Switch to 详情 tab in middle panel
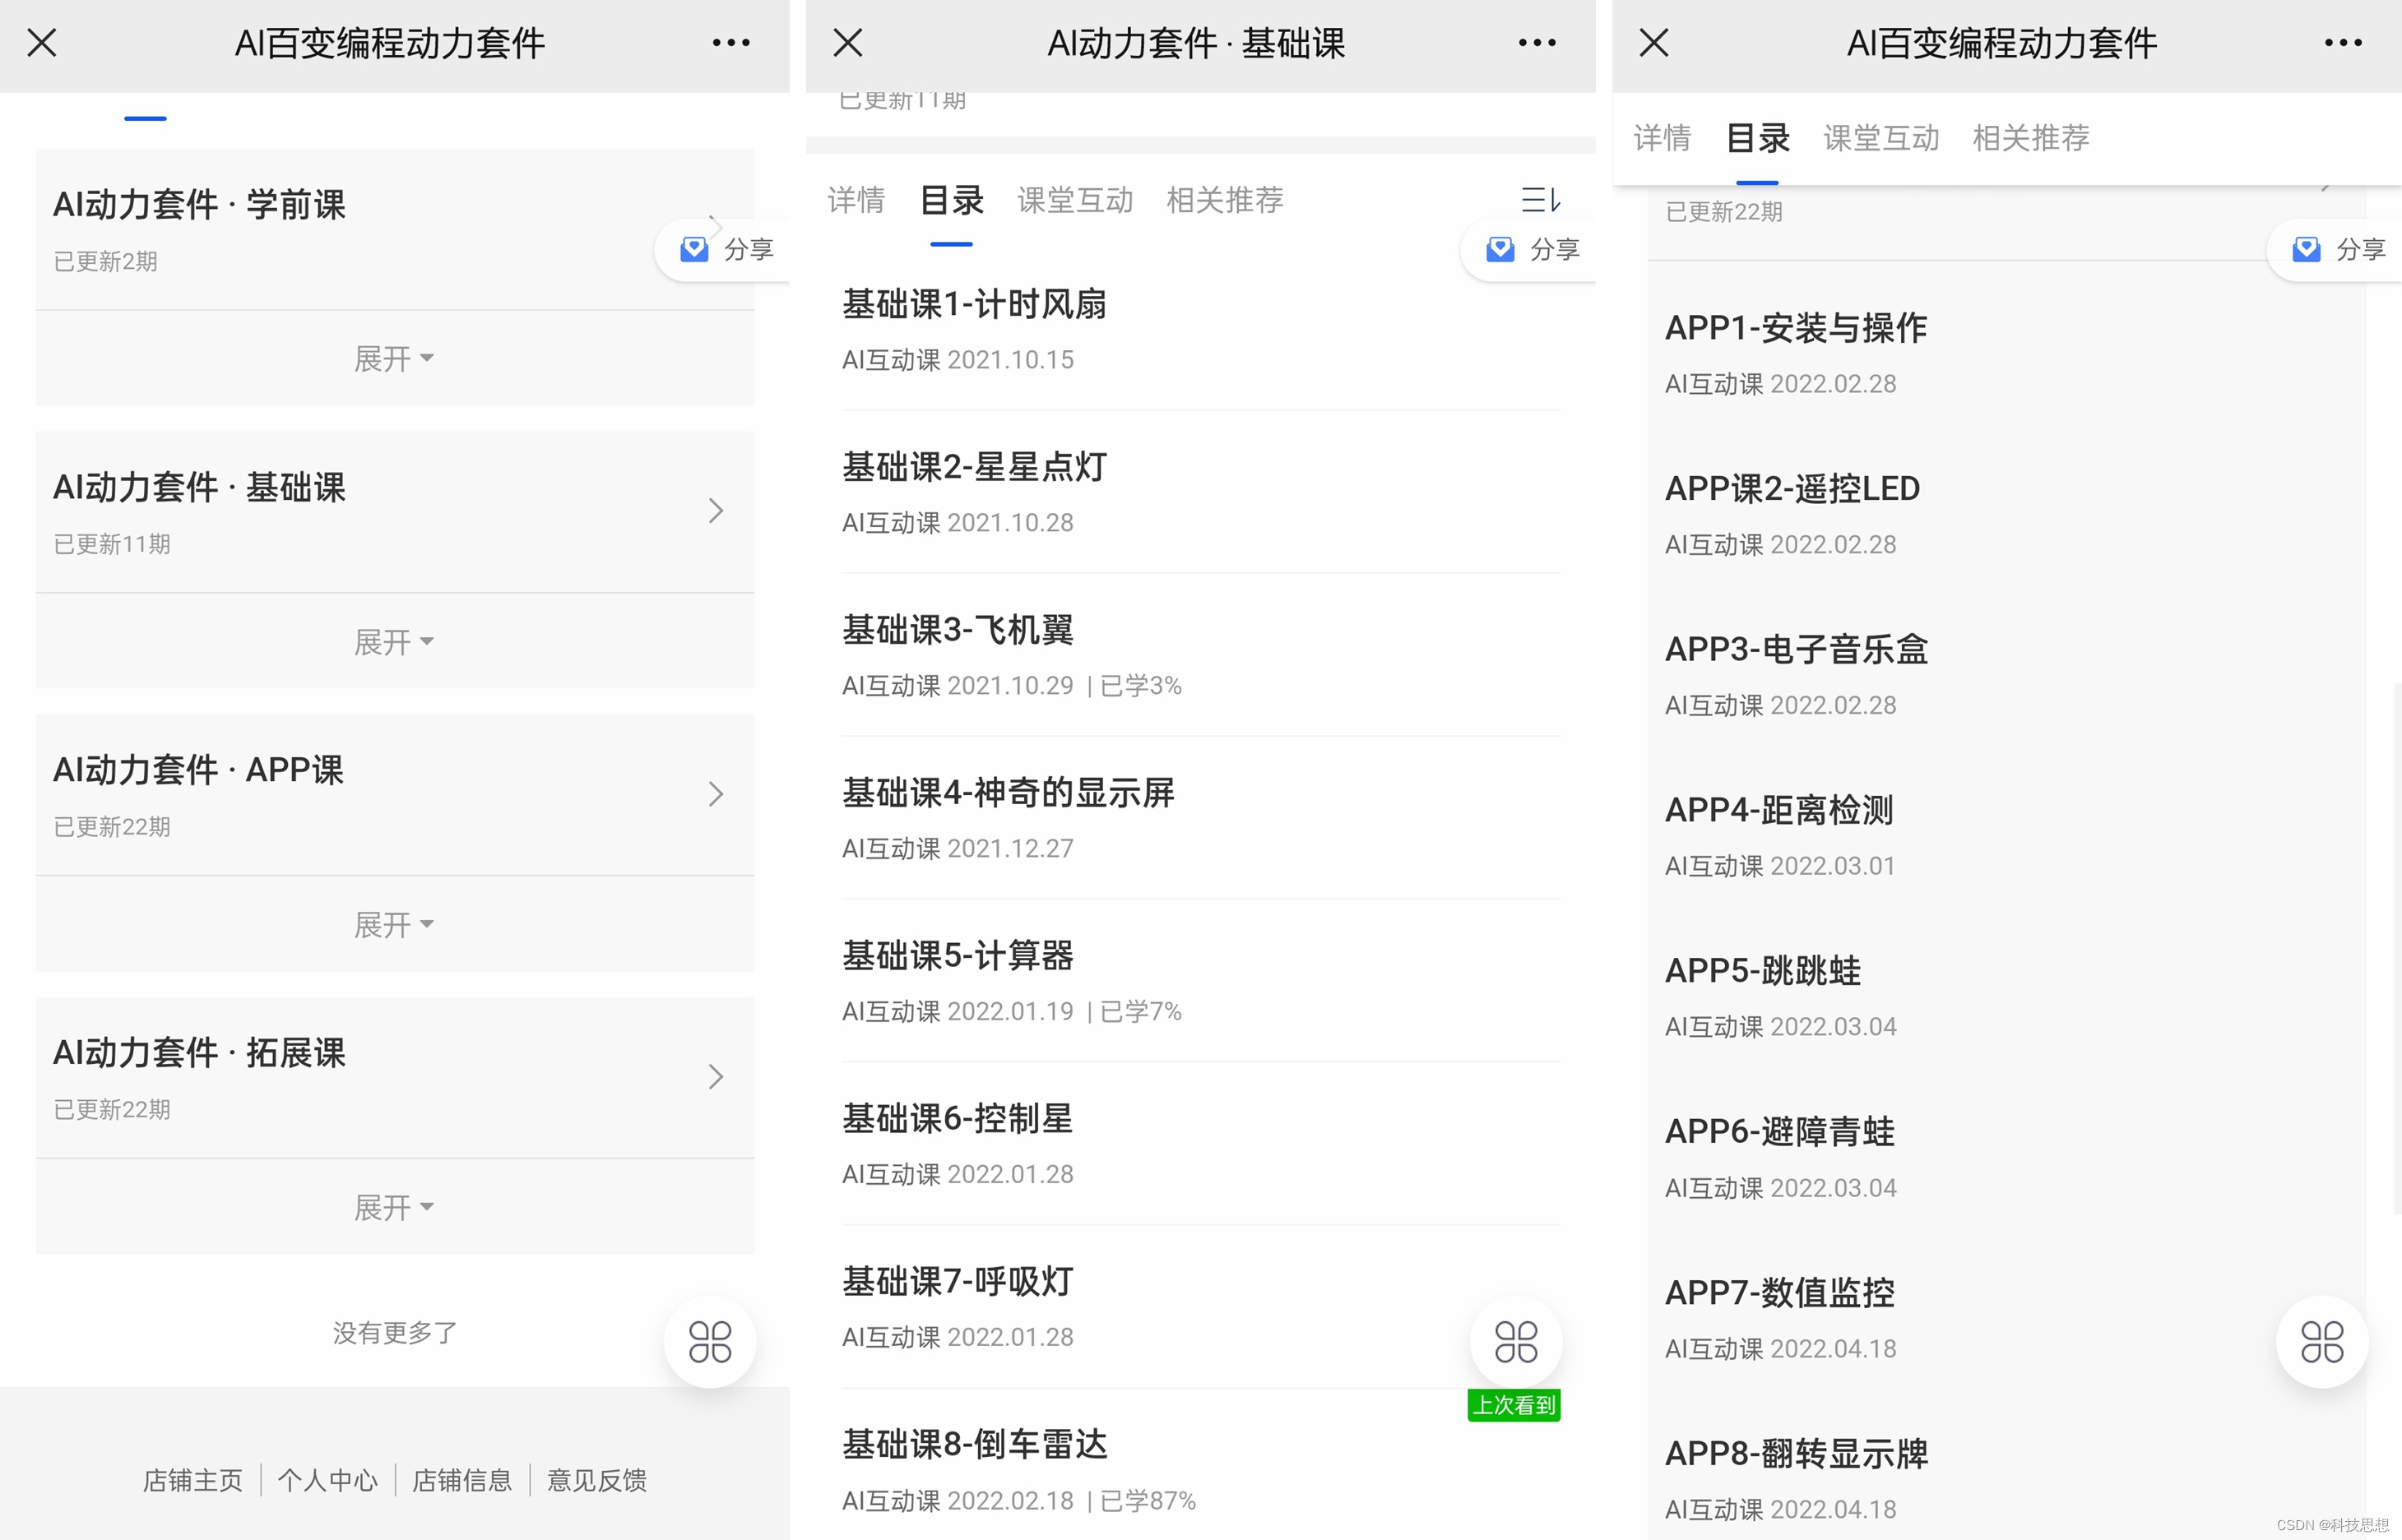2402x1540 pixels. [856, 200]
